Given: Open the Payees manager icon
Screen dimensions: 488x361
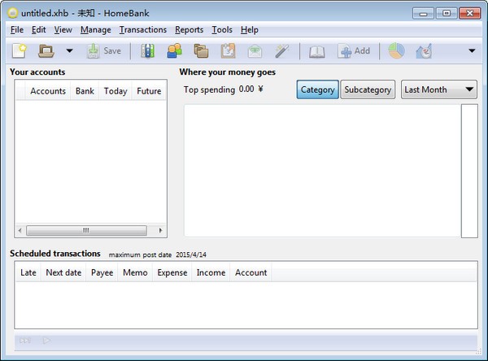Looking at the screenshot, I should pyautogui.click(x=174, y=51).
